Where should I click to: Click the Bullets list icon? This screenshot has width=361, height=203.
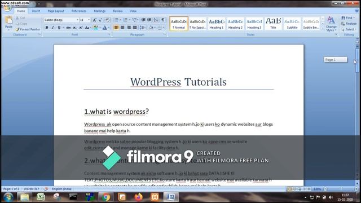pyautogui.click(x=116, y=20)
